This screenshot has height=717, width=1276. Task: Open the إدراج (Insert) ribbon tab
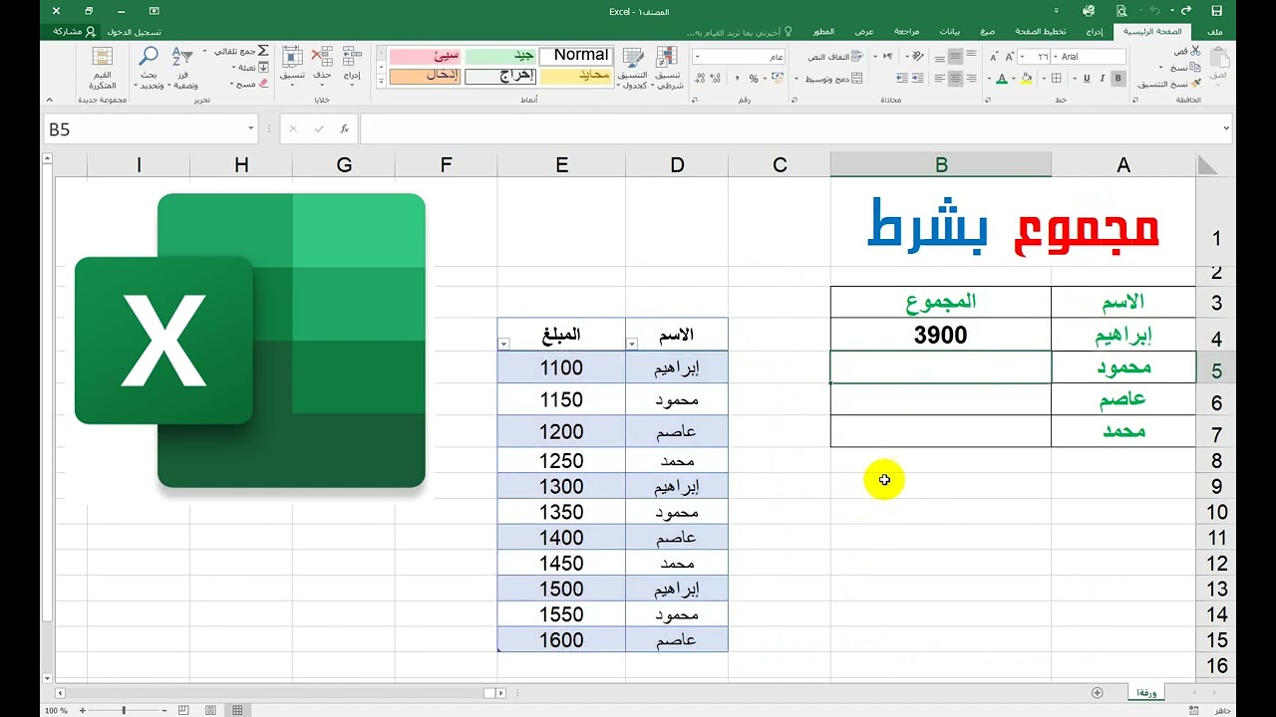tap(1095, 32)
